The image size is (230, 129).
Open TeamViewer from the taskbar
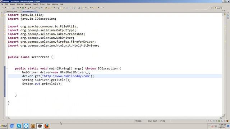coord(26,126)
